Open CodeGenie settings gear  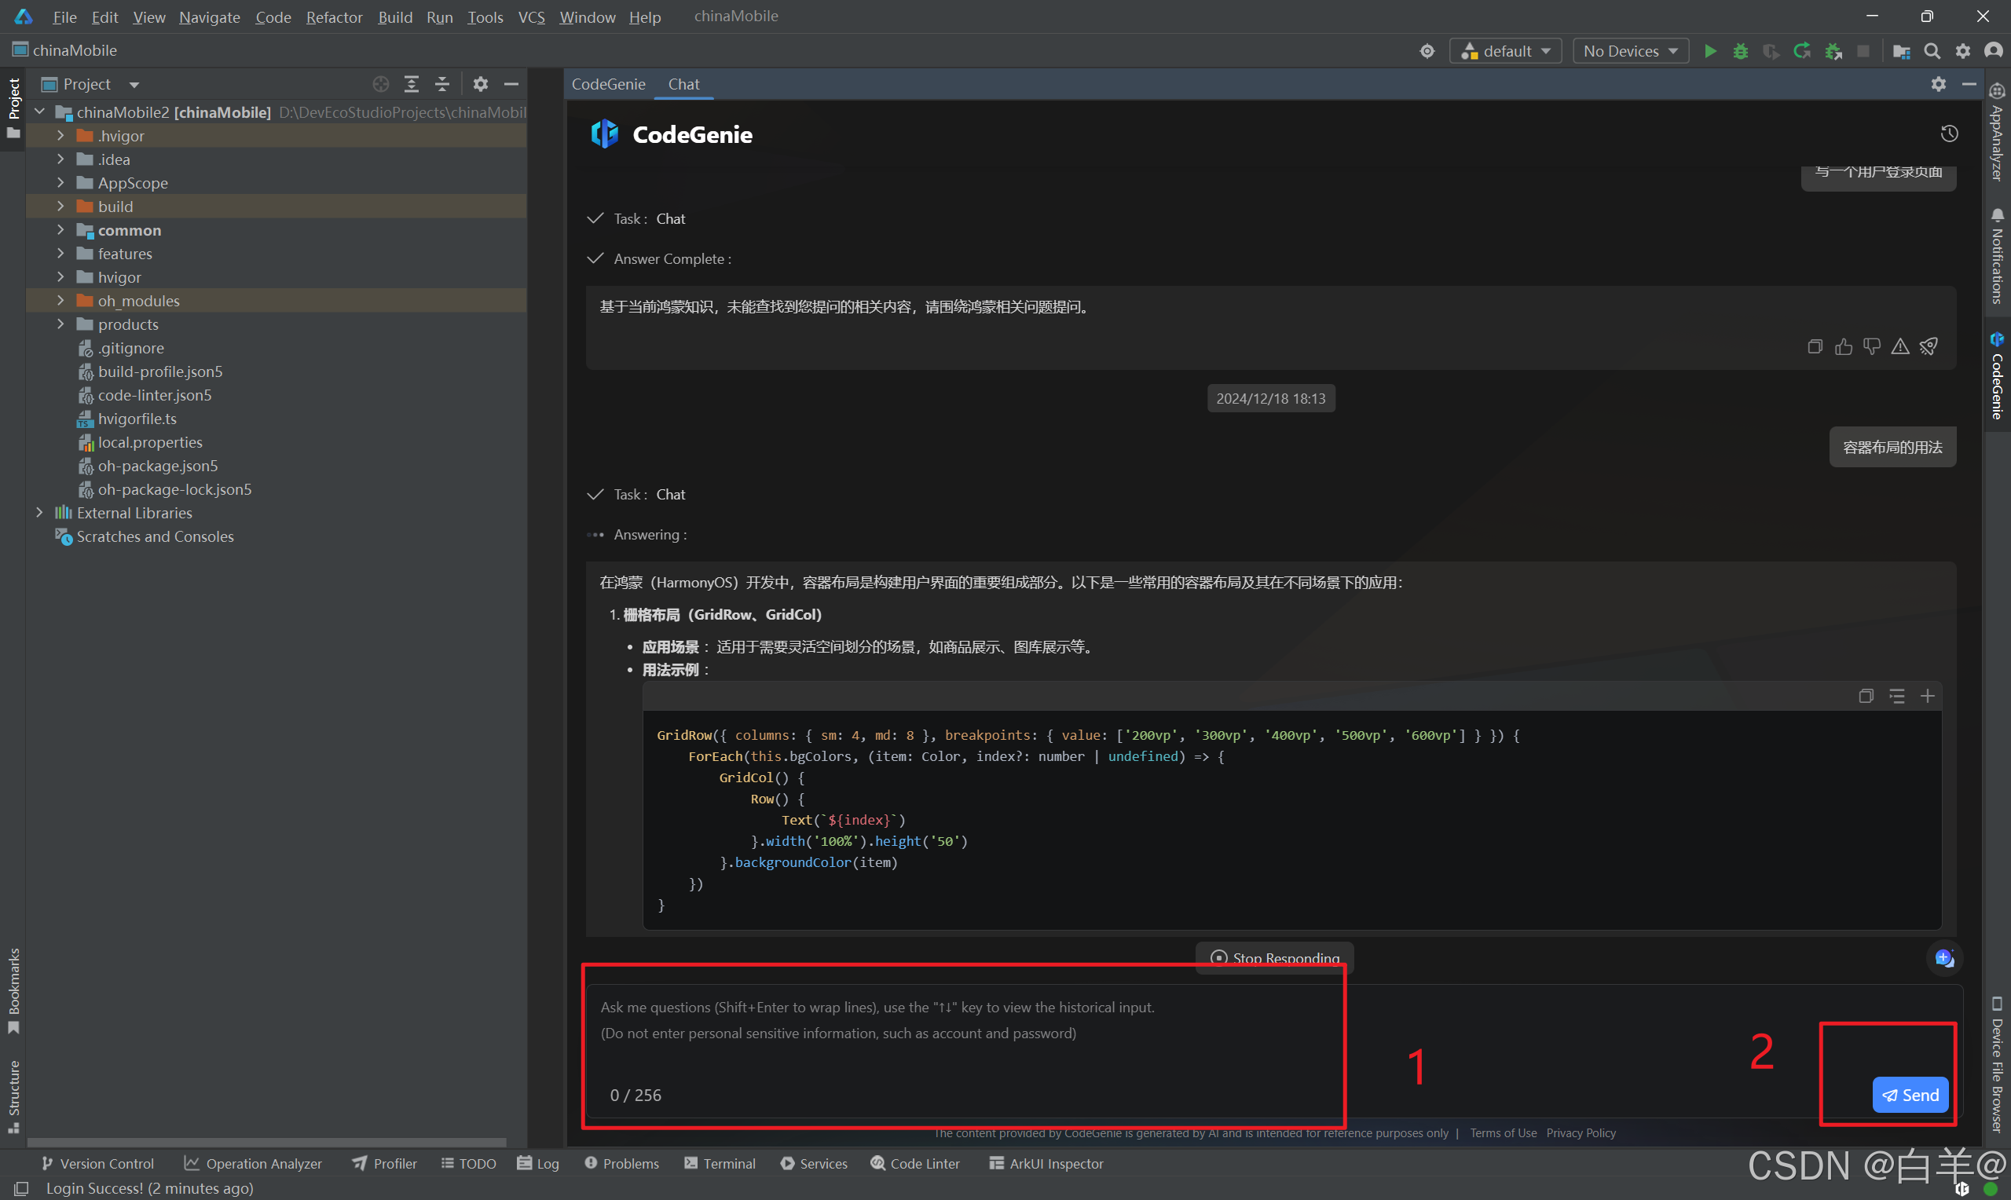(1938, 84)
